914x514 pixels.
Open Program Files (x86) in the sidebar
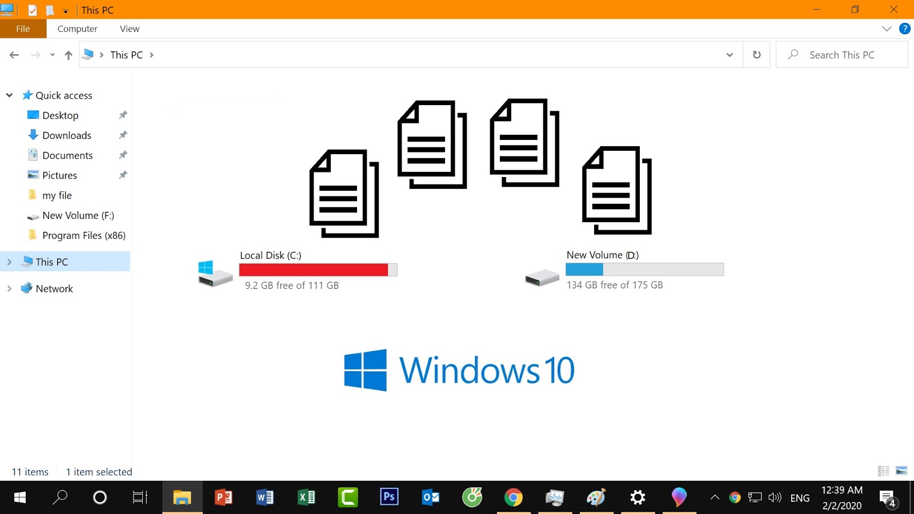tap(83, 235)
